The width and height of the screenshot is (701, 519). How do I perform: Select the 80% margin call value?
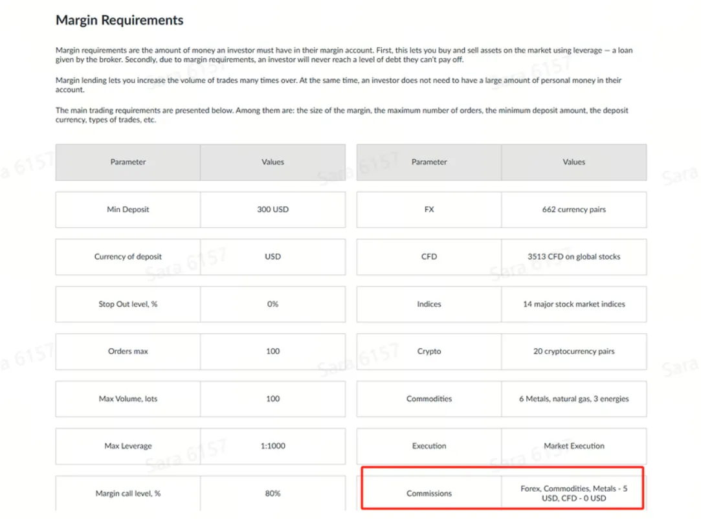pyautogui.click(x=273, y=493)
